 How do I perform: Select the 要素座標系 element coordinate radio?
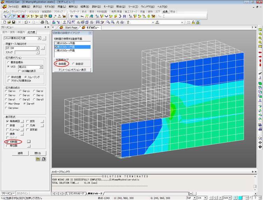[x=8, y=62]
